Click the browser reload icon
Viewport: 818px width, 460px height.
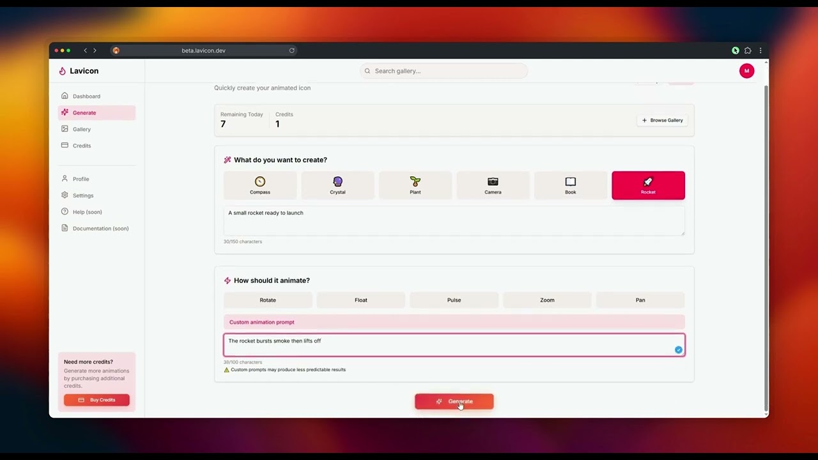click(x=292, y=50)
